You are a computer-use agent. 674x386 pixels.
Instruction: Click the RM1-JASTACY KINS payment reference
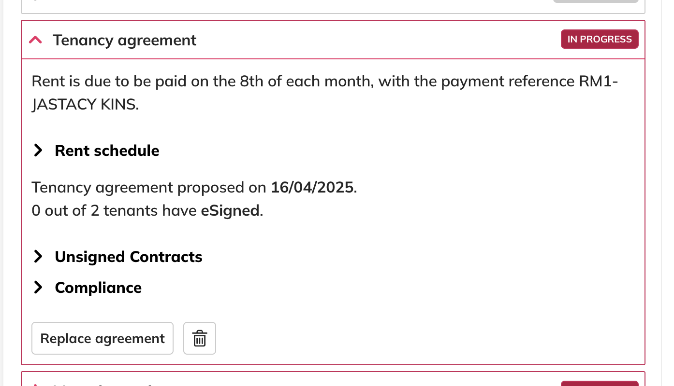pyautogui.click(x=85, y=105)
